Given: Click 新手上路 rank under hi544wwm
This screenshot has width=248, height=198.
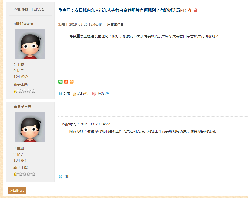Looking at the screenshot, I should click(x=21, y=84).
